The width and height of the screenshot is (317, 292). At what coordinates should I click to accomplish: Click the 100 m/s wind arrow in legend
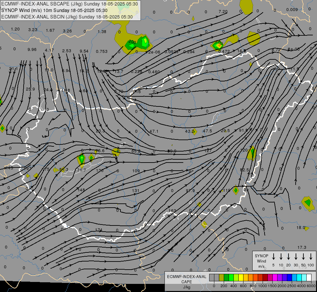(x=311, y=257)
